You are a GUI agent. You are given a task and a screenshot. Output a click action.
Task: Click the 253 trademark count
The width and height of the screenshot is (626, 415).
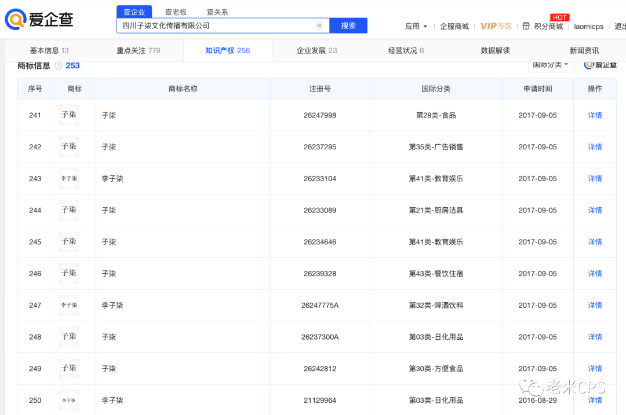(x=72, y=66)
